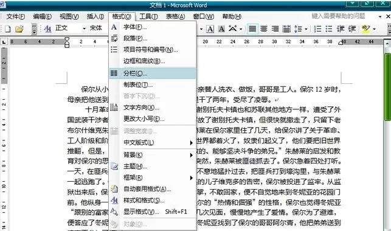Viewport: 391px width, 231px height.
Task: Click the distributed alignment icon
Action: tap(286, 29)
